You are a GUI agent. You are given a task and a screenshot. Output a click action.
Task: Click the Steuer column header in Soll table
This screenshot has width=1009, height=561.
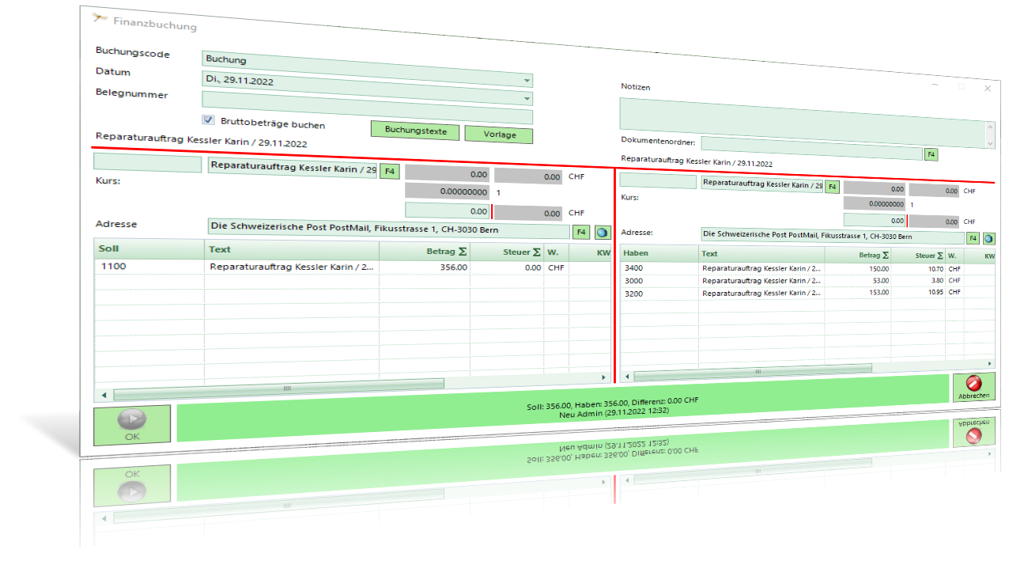[x=508, y=252]
